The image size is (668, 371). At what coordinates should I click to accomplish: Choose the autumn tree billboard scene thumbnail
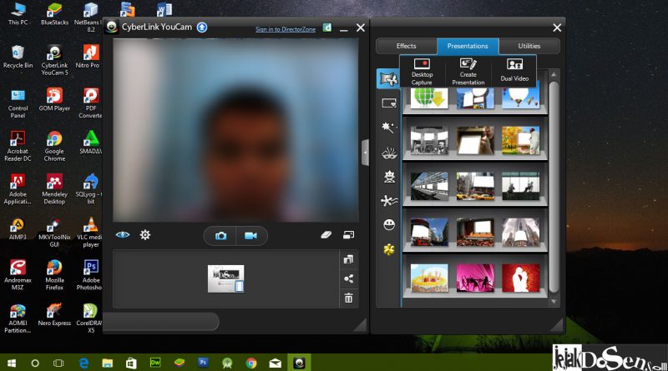pyautogui.click(x=520, y=140)
